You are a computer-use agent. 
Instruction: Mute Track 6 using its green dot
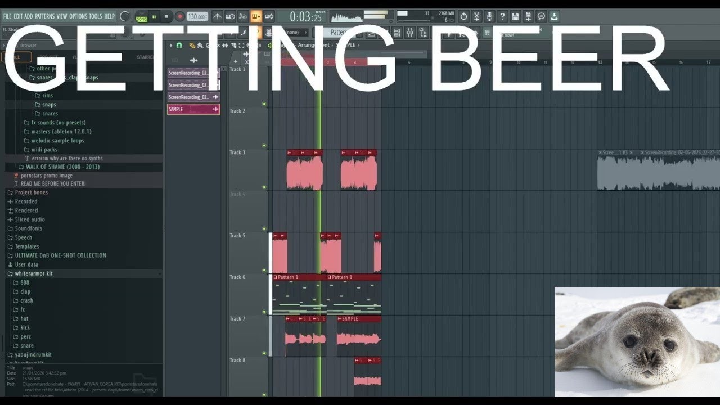click(x=264, y=312)
